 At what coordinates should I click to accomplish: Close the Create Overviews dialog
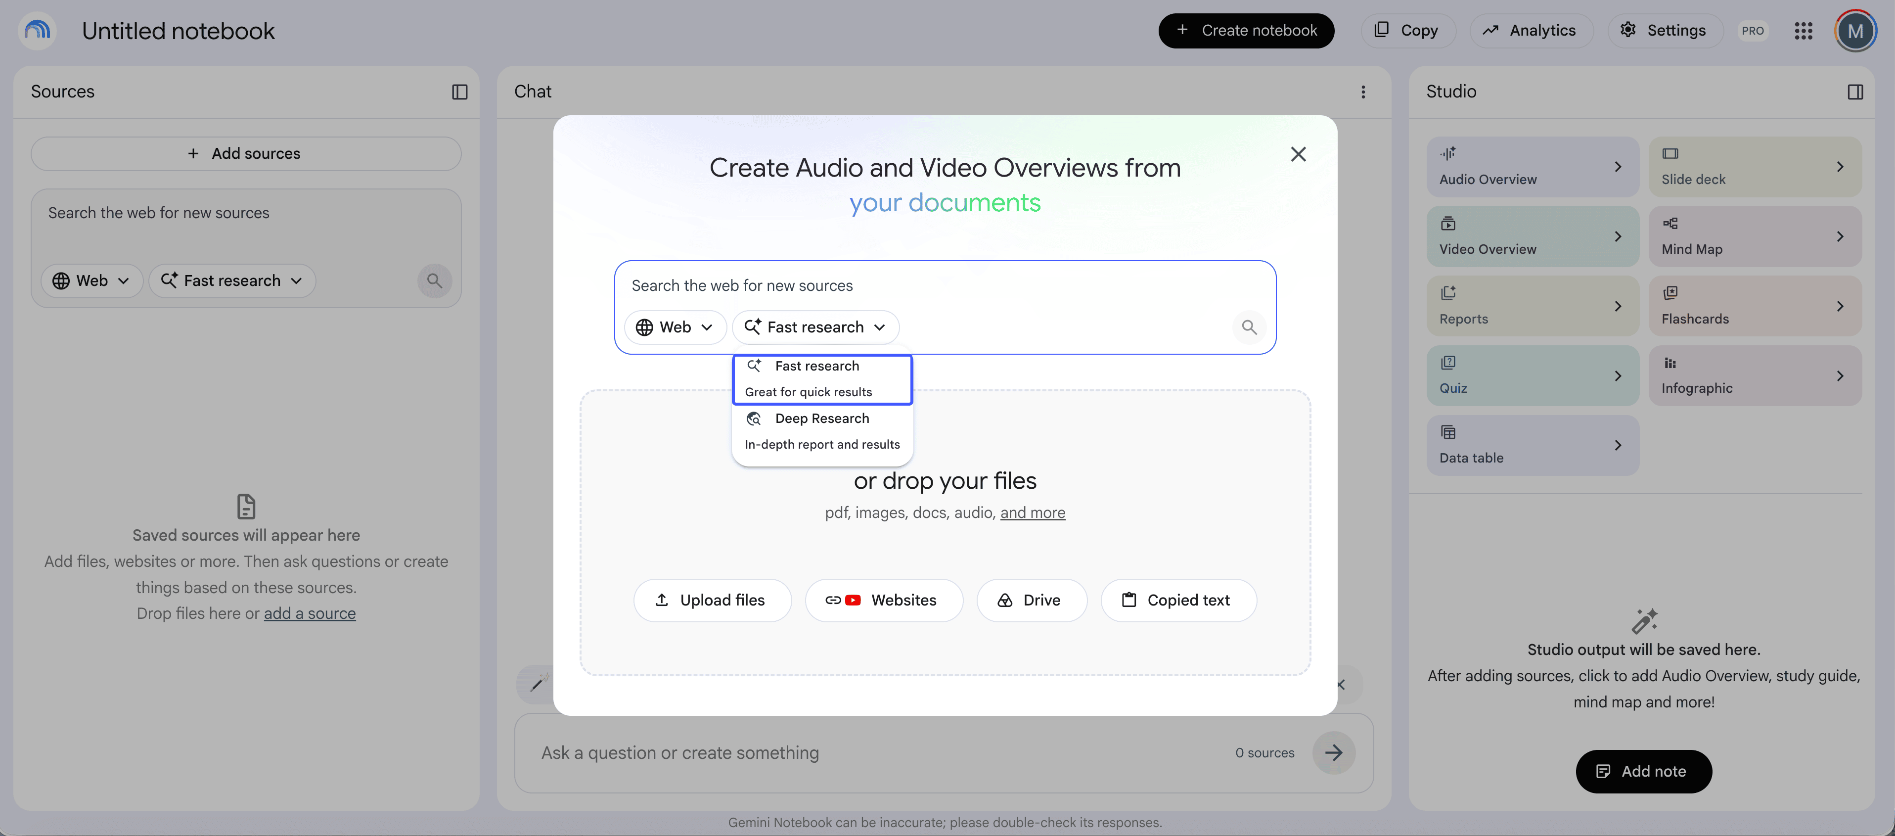pos(1299,154)
